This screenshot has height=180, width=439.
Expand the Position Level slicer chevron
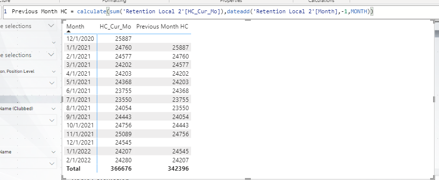point(53,71)
